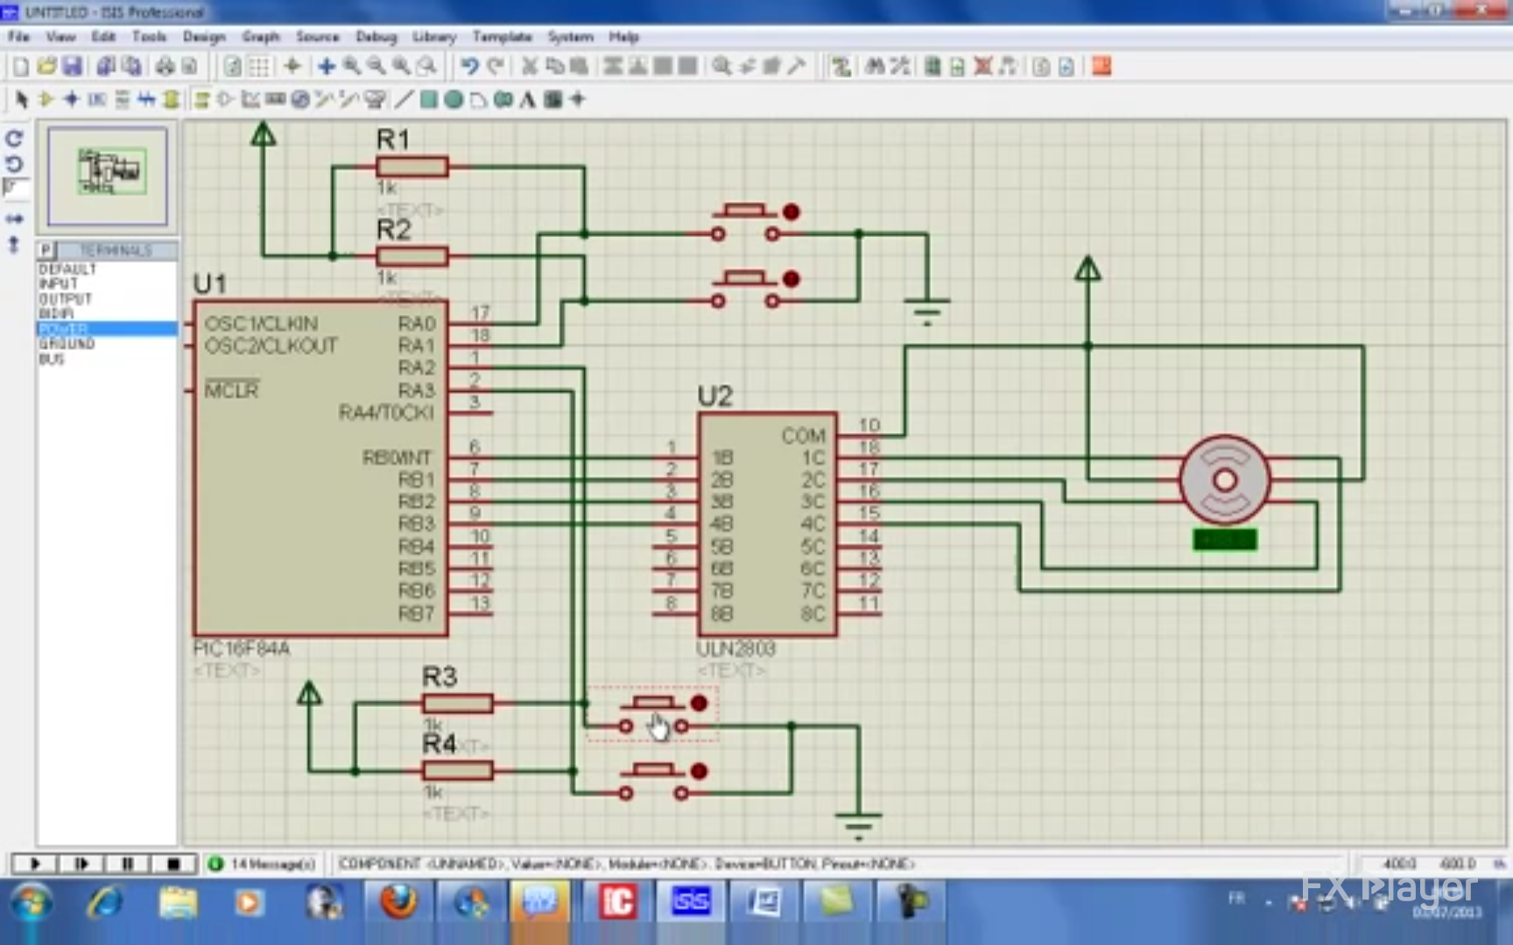The width and height of the screenshot is (1513, 945).
Task: Select Generator mode
Action: pyautogui.click(x=300, y=100)
